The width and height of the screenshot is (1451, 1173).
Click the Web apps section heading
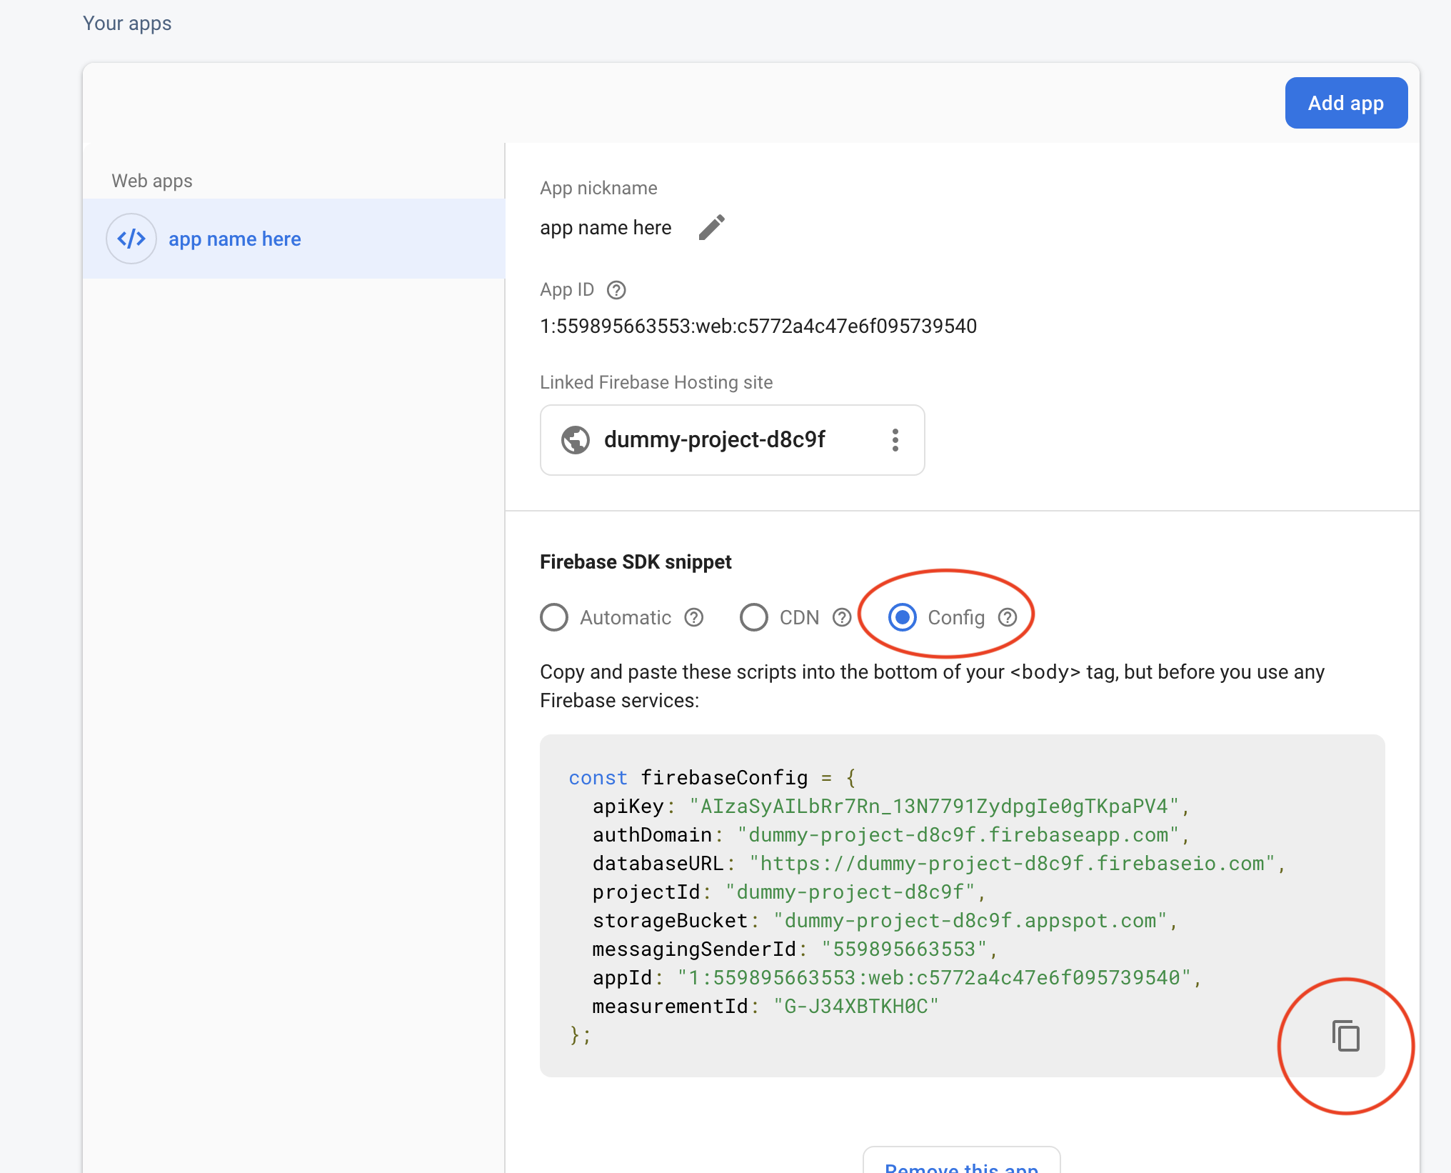[152, 181]
